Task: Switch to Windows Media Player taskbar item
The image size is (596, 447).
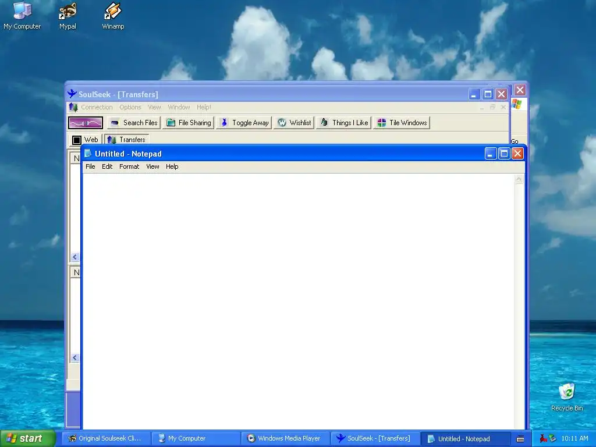Action: [x=285, y=439]
